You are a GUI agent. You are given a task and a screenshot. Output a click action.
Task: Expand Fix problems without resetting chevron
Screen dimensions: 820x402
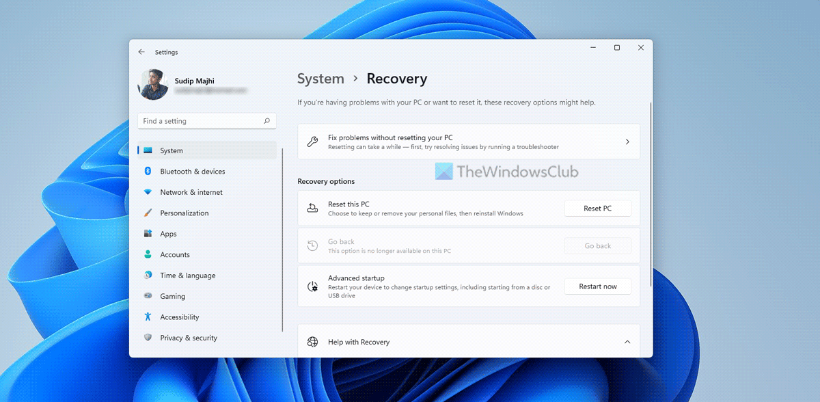pos(627,142)
